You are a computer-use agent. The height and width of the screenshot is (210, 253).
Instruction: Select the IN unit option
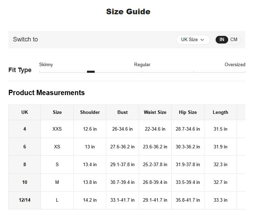[x=222, y=39]
